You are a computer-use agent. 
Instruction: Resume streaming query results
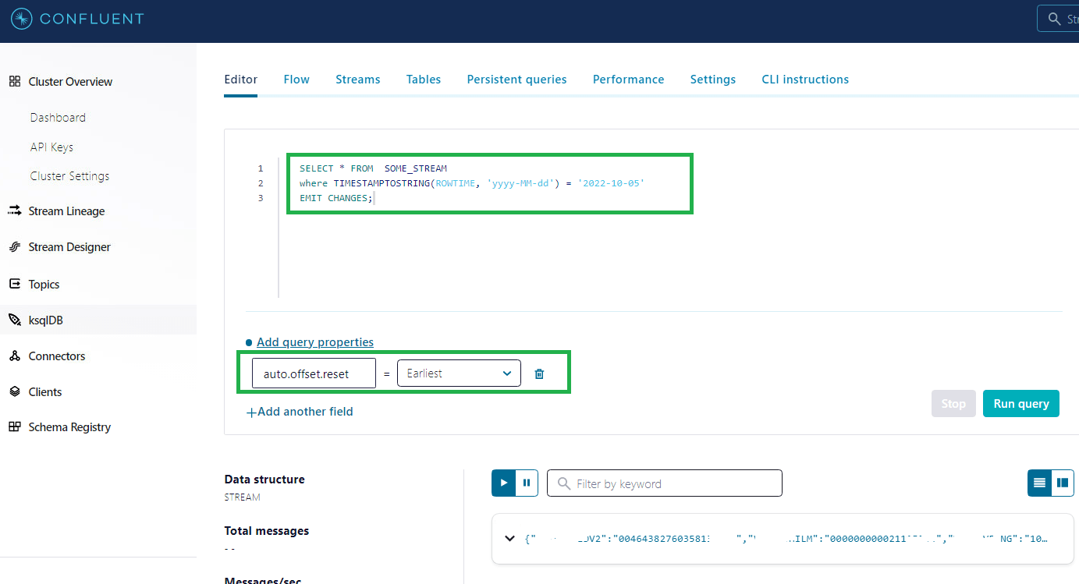tap(503, 483)
